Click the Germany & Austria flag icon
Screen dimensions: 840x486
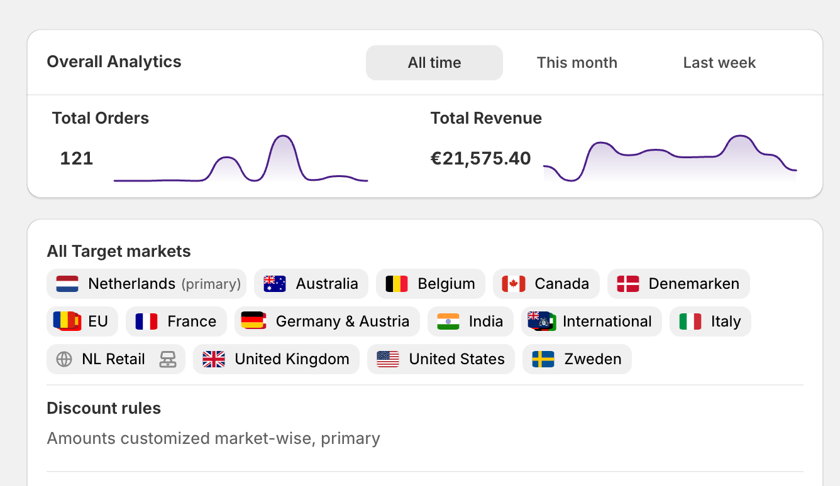tap(254, 321)
